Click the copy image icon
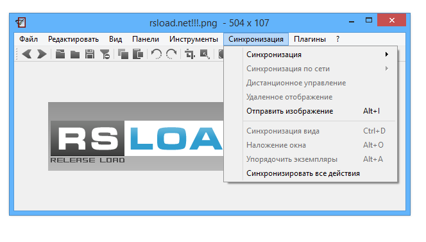The image size is (426, 242). pyautogui.click(x=123, y=54)
